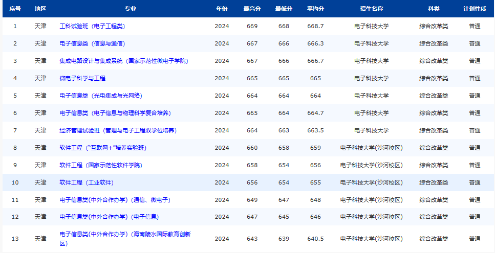The height and width of the screenshot is (253, 495).
Task: Select the average score 664.7 cell
Action: pos(315,113)
